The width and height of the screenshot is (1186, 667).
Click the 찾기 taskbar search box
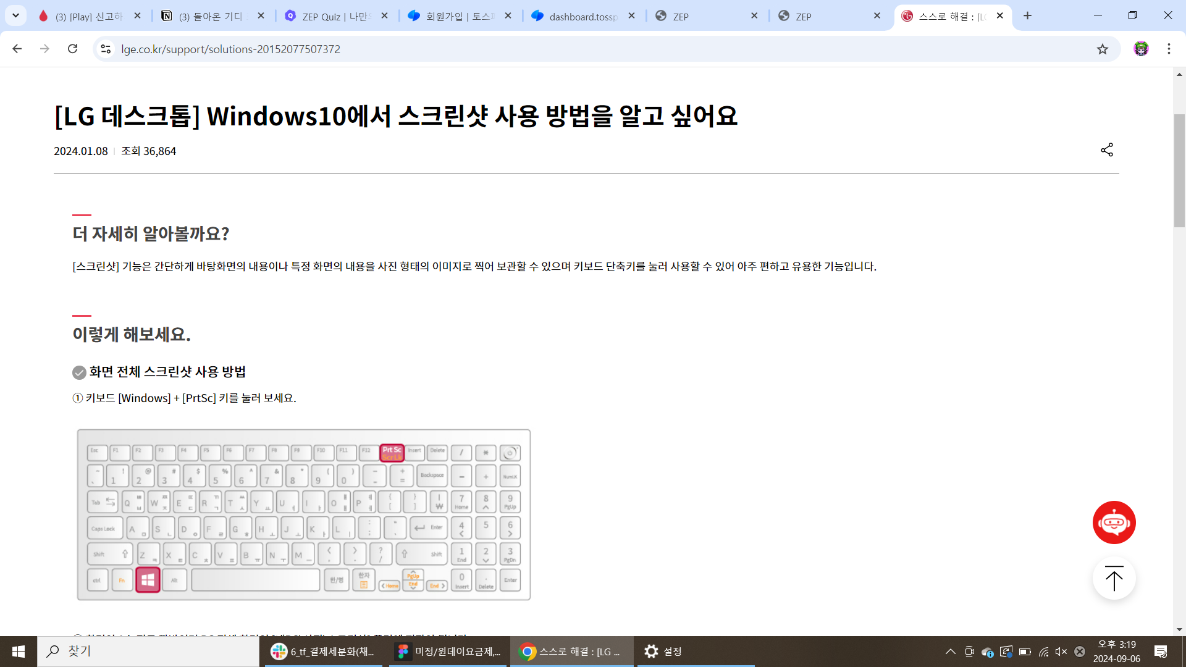coord(148,652)
